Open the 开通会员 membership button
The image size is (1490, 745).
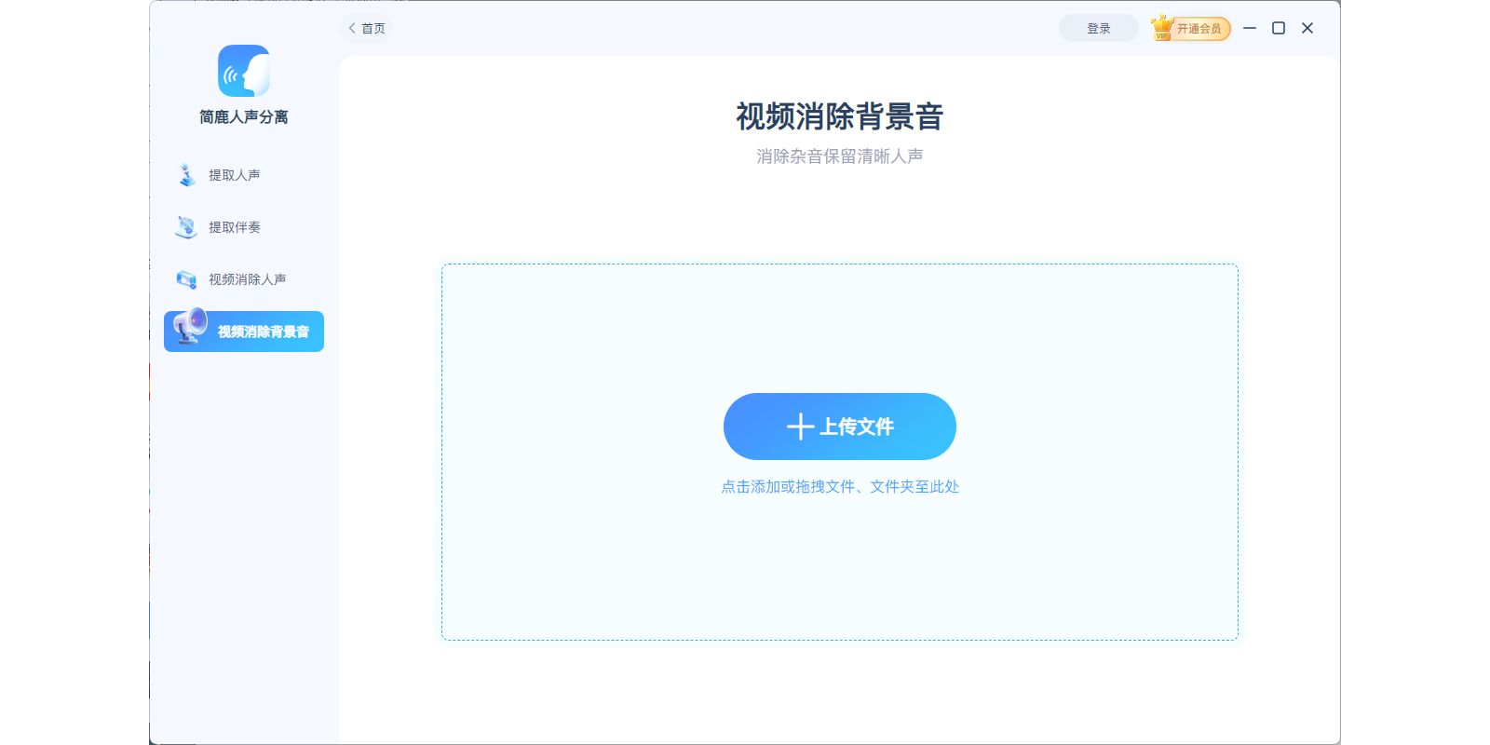(1199, 29)
